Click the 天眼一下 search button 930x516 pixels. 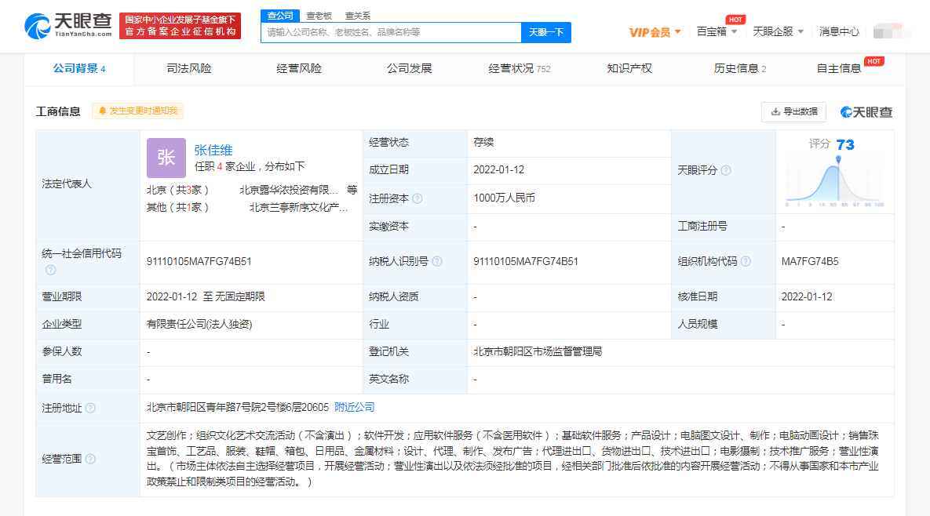pos(546,33)
